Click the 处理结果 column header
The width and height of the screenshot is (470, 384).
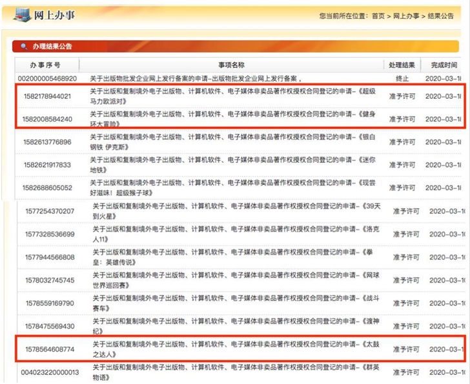pyautogui.click(x=402, y=65)
